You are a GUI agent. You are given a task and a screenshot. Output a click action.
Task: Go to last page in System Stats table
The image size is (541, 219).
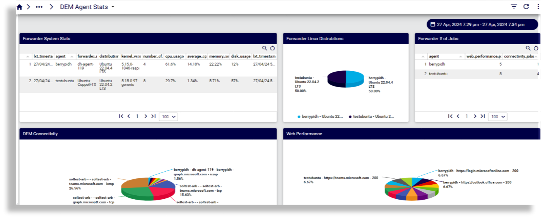[x=153, y=116]
